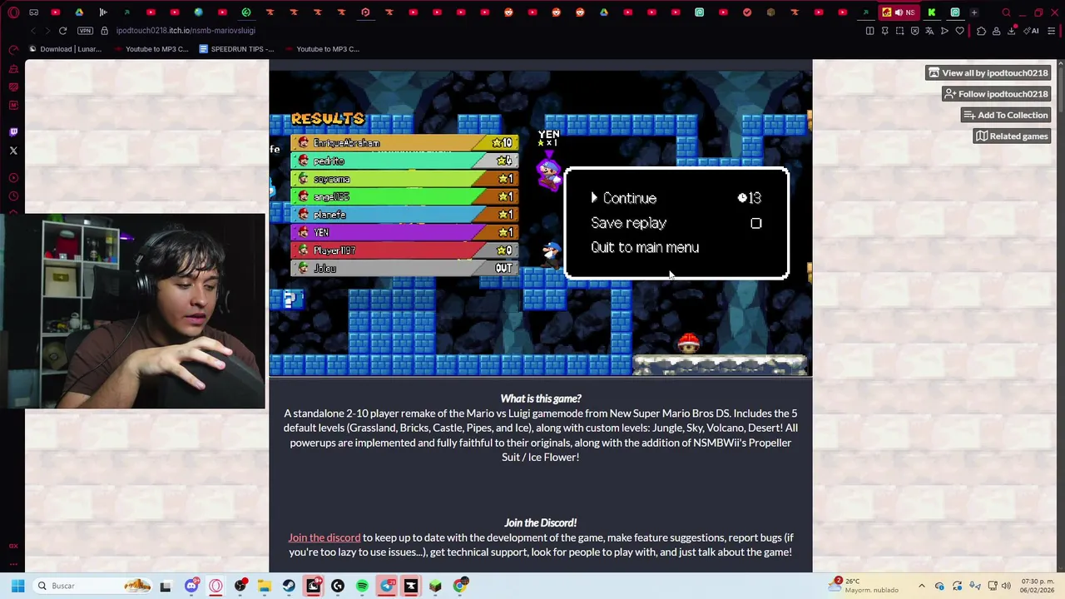Screen dimensions: 1065x599
Task: Tick the Save replay checkbox
Action: point(755,223)
